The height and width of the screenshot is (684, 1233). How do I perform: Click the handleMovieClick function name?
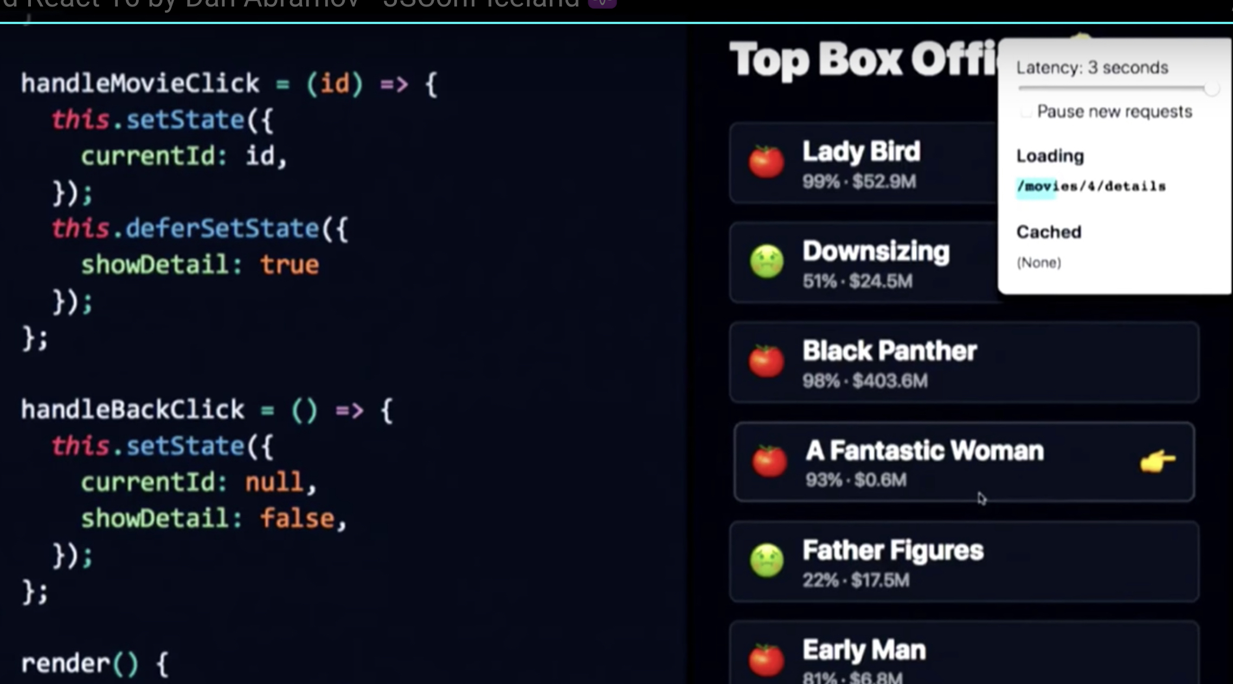coord(140,83)
